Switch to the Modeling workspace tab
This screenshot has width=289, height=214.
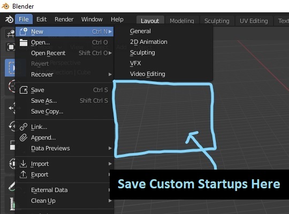point(182,21)
